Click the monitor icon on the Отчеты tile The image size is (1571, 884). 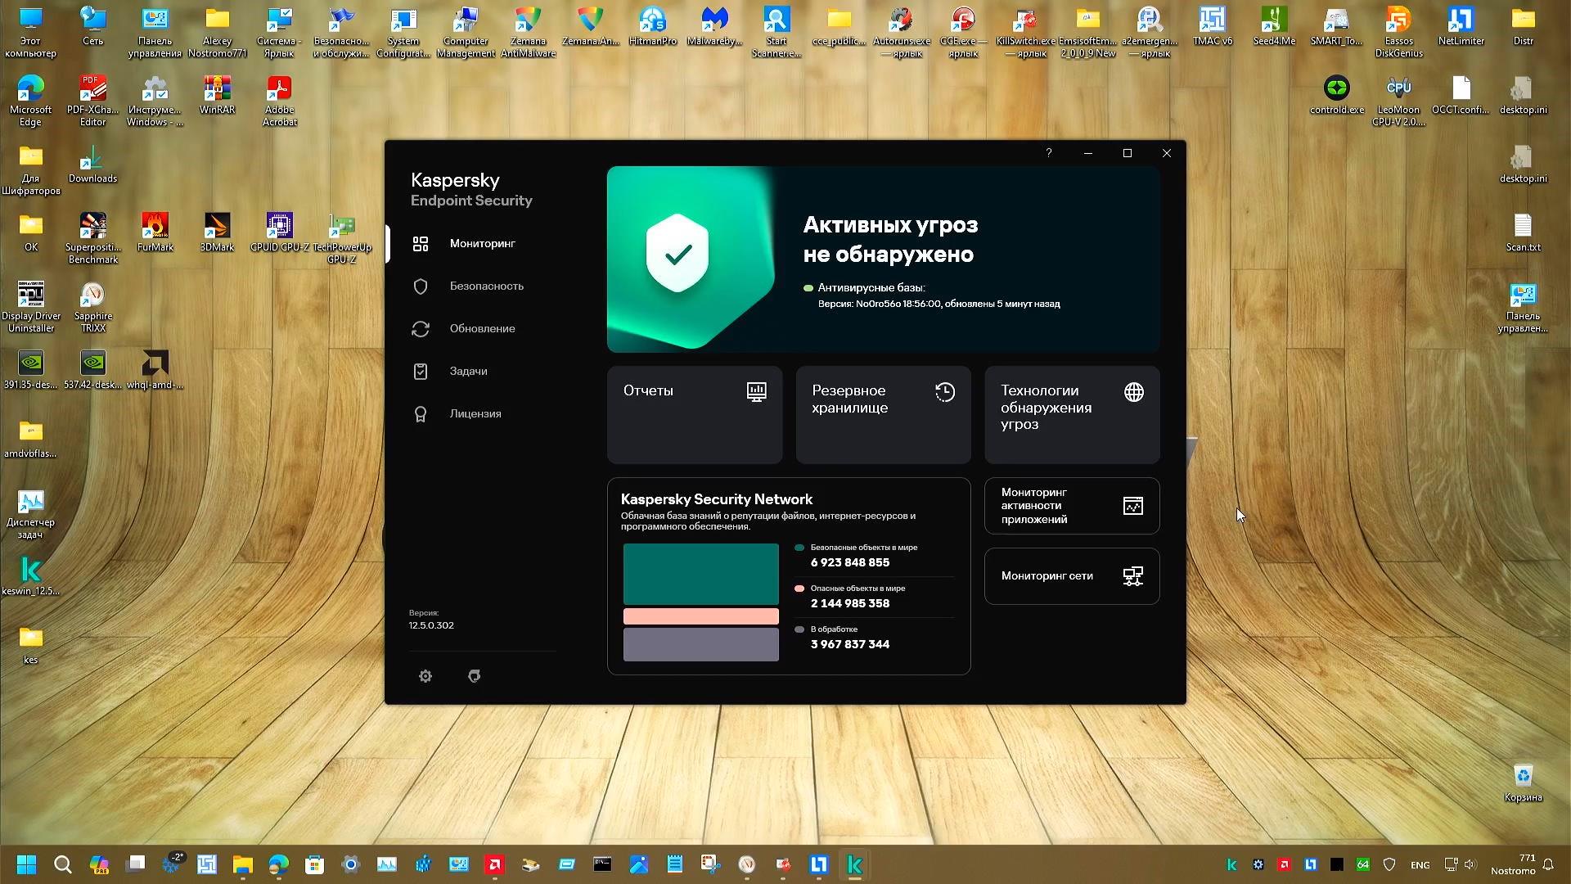pyautogui.click(x=756, y=391)
